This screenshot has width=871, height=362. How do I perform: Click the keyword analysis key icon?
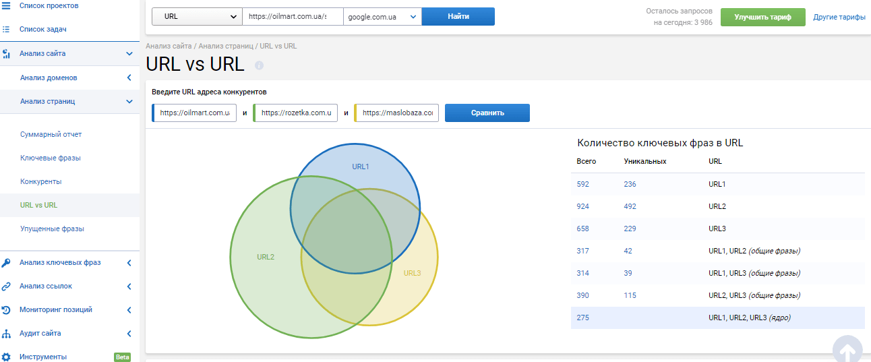point(6,263)
